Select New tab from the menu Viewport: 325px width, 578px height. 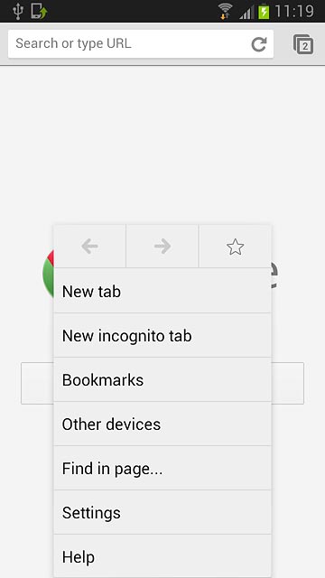(x=162, y=291)
